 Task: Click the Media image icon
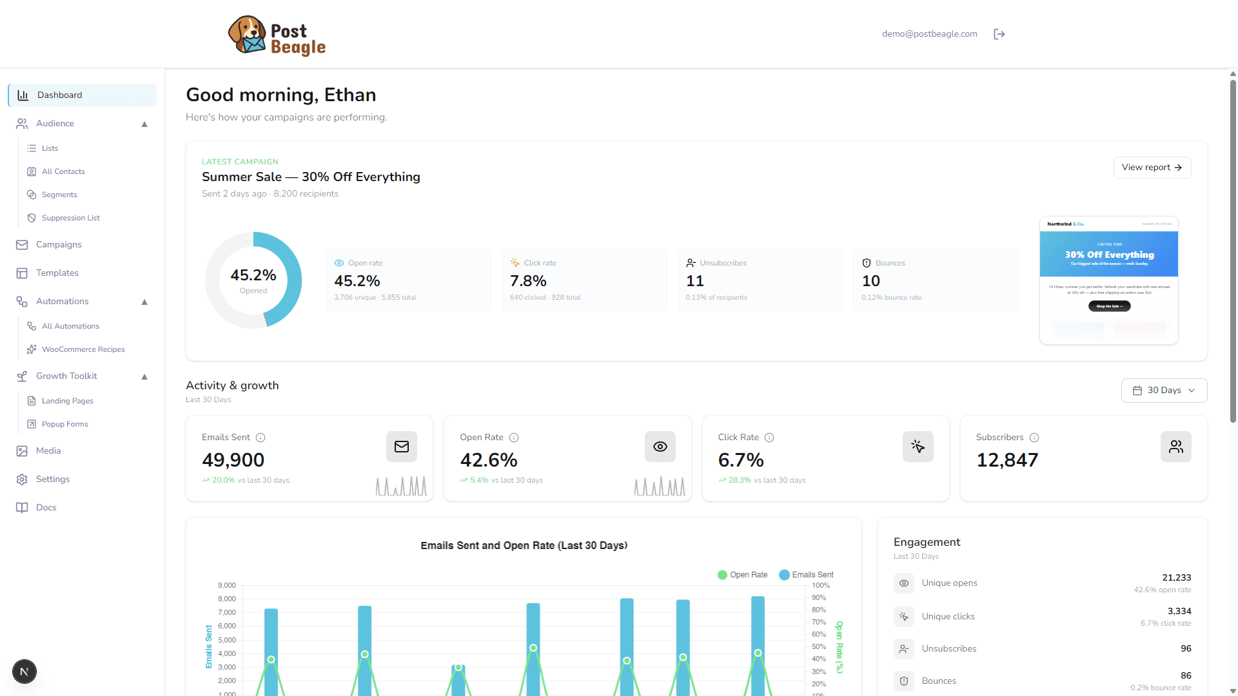click(22, 451)
